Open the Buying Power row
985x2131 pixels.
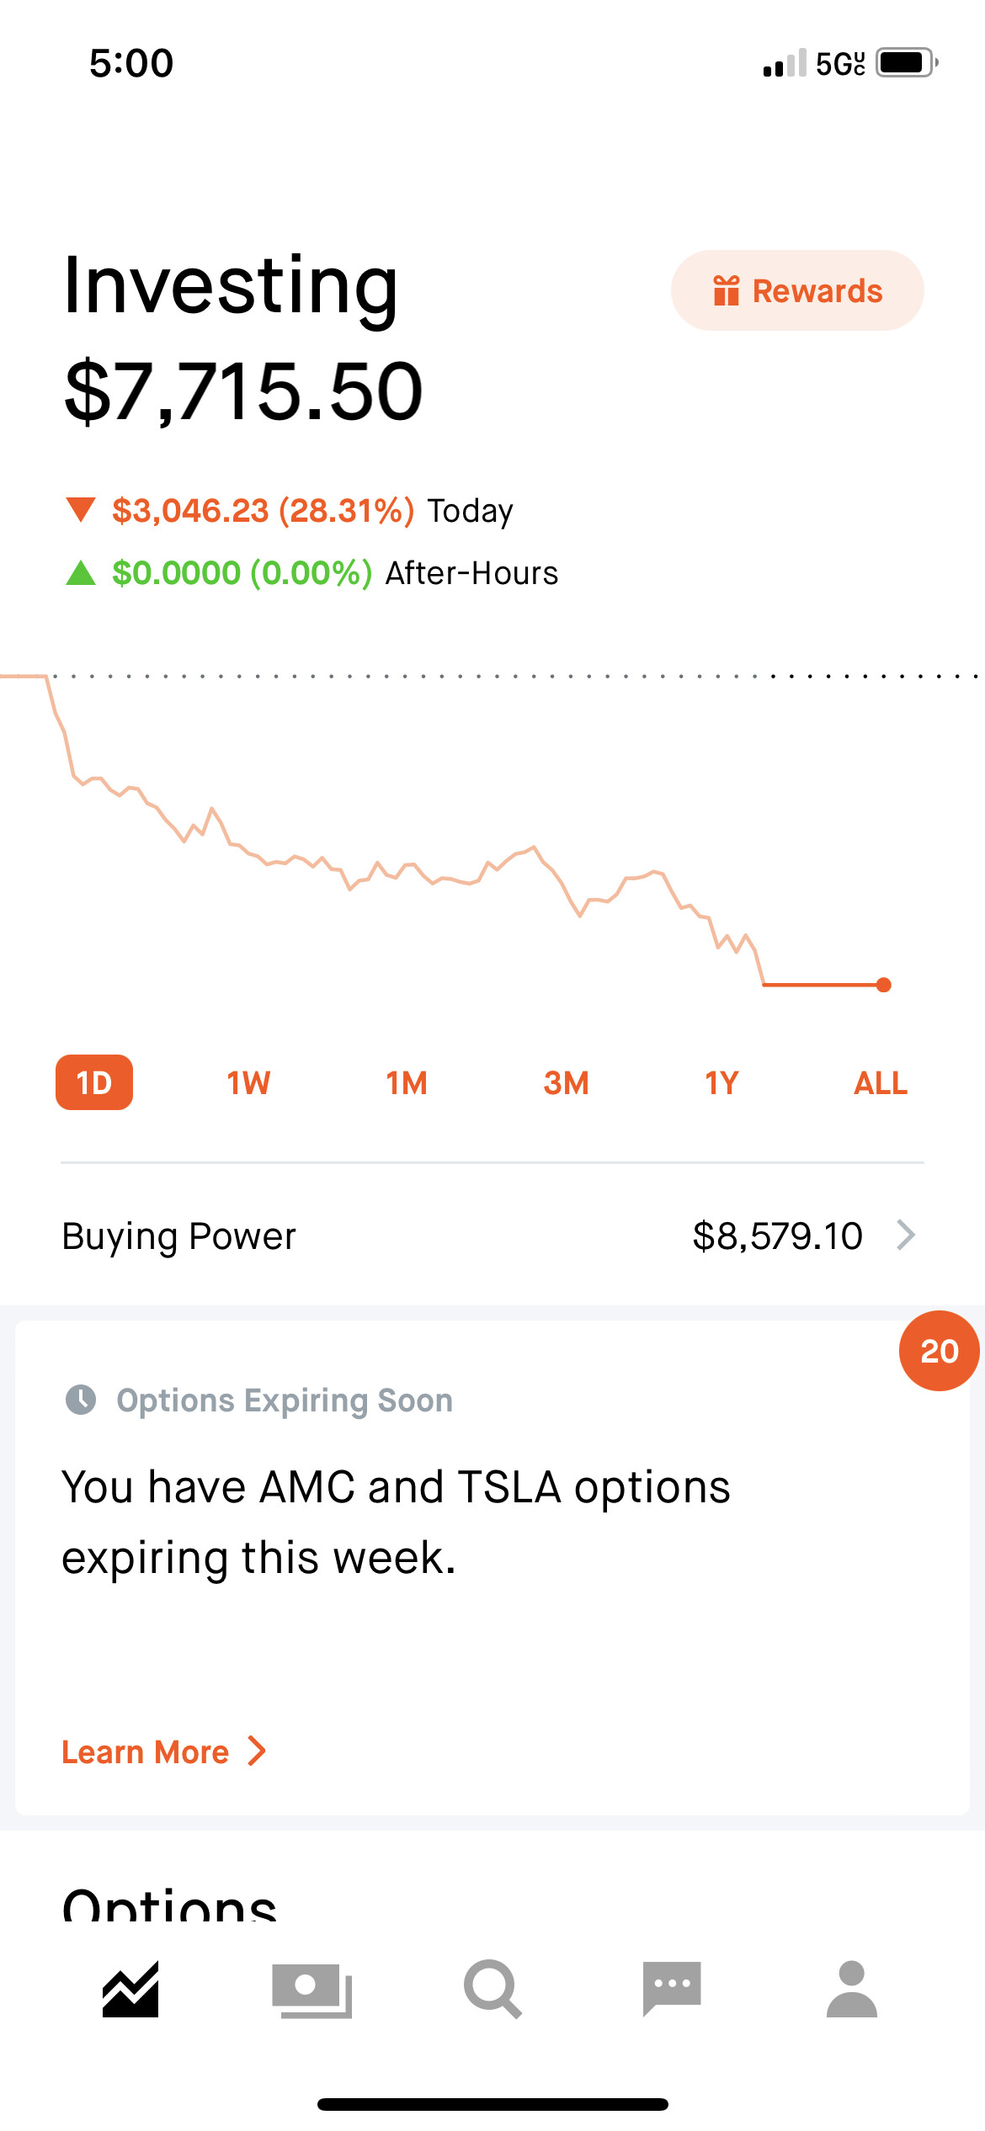[x=492, y=1236]
